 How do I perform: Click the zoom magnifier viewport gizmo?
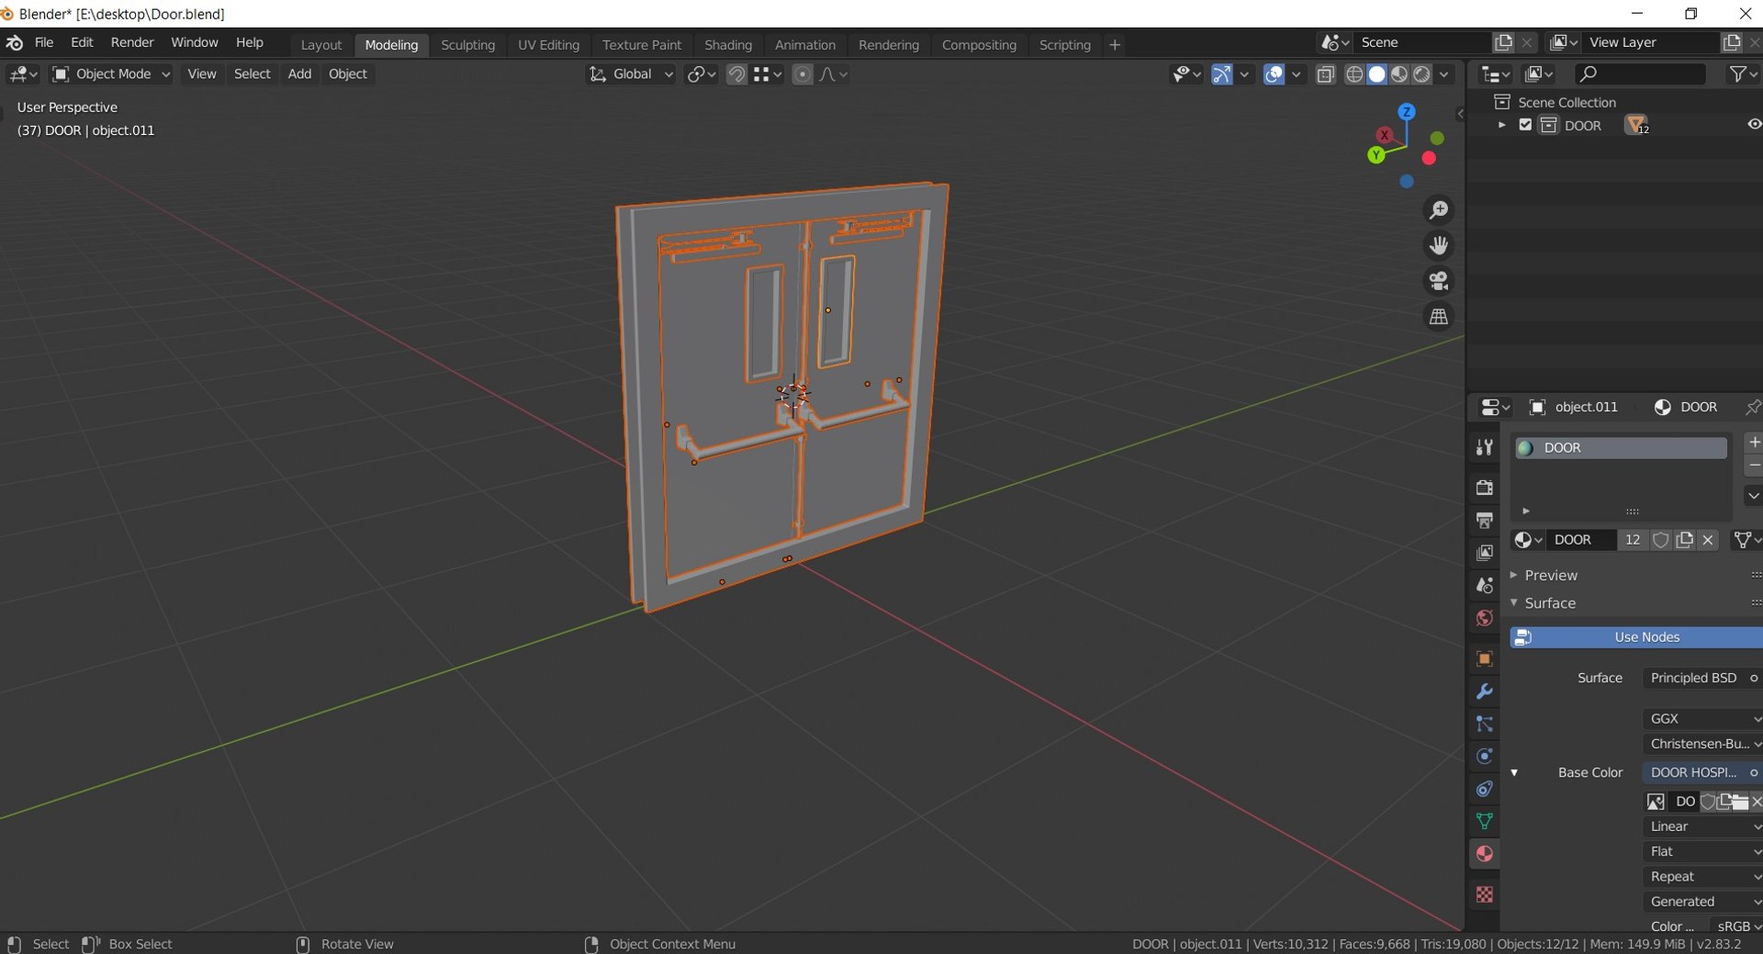[x=1439, y=210]
